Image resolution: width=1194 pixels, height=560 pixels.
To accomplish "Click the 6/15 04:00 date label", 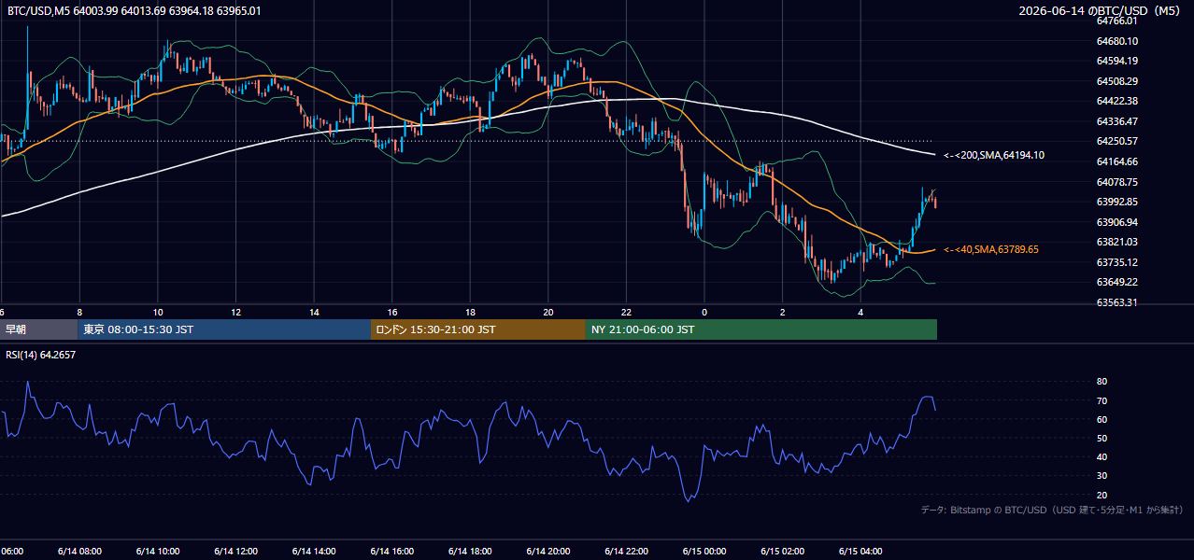I will click(x=860, y=552).
